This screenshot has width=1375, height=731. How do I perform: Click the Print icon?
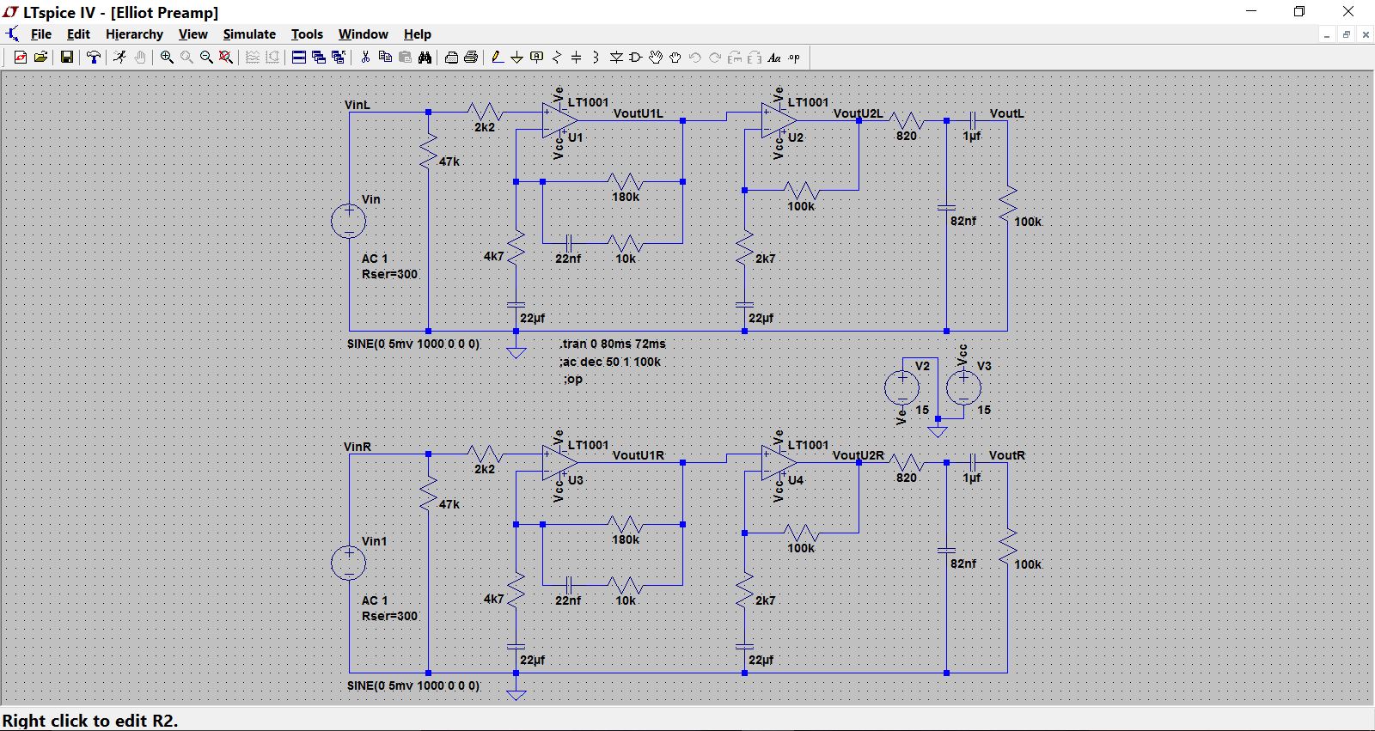click(471, 58)
